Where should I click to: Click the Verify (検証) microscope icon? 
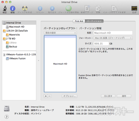(x=5, y=8)
